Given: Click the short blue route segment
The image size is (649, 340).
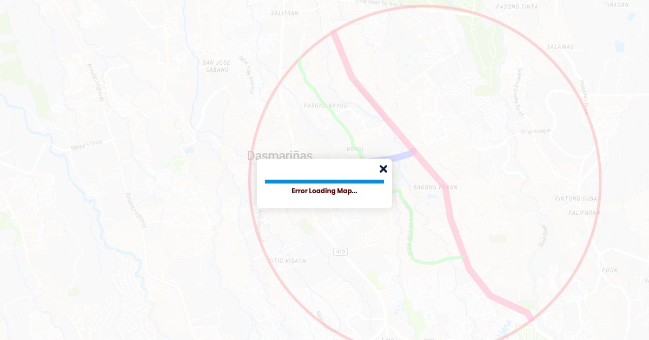Looking at the screenshot, I should (x=396, y=157).
